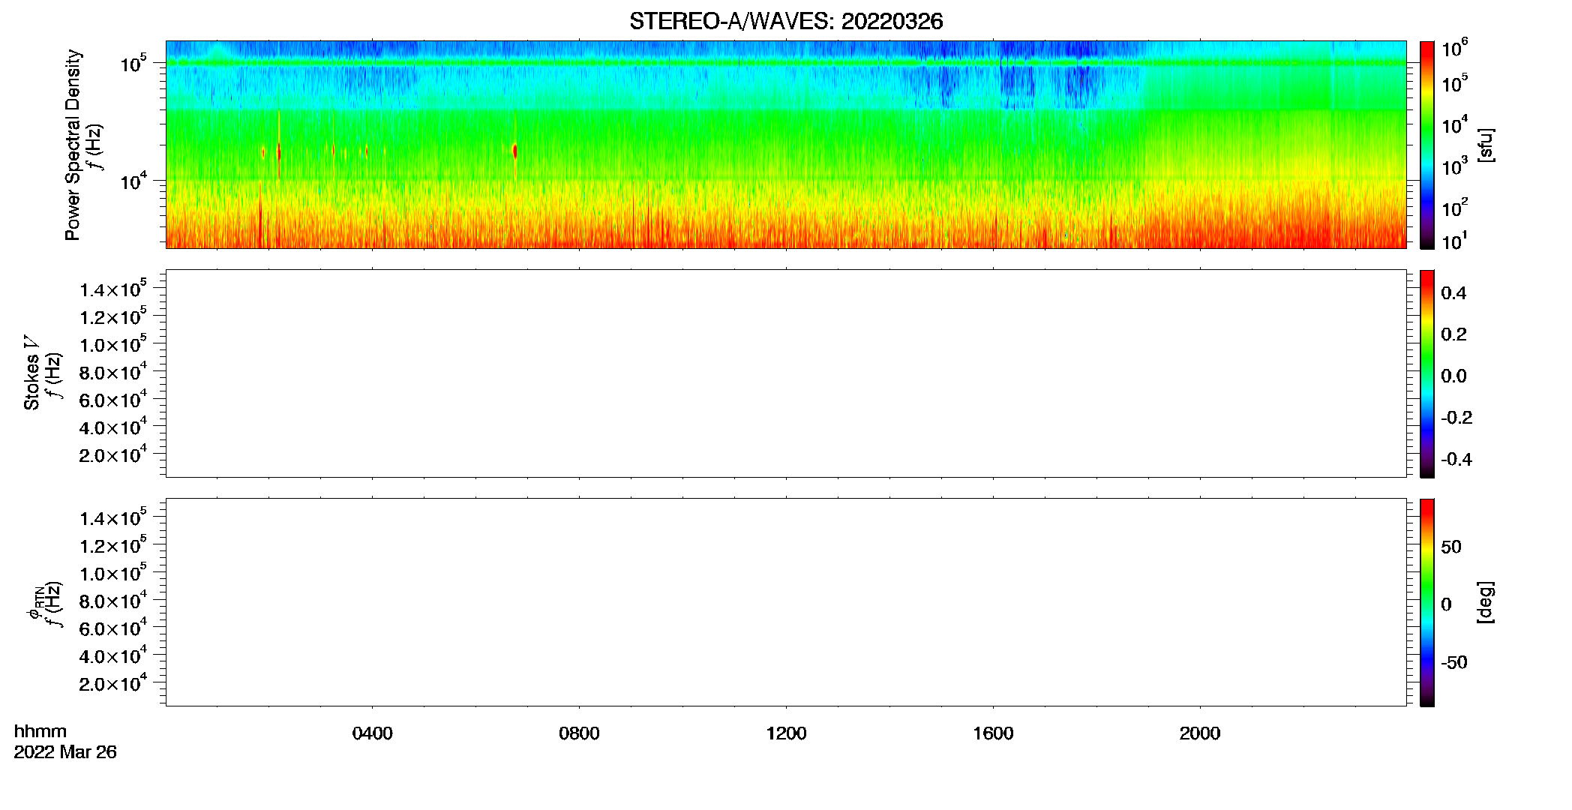Image resolution: width=1572 pixels, height=810 pixels.
Task: Click the 2000 time tick label
Action: (1200, 733)
